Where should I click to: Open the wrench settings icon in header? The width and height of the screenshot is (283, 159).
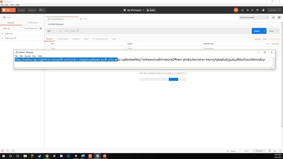(x=248, y=10)
